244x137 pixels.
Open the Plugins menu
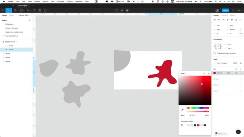coord(69,2)
